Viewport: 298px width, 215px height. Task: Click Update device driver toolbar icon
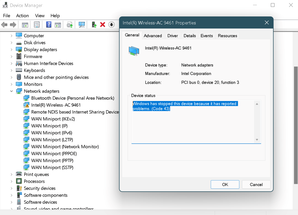coord(70,25)
